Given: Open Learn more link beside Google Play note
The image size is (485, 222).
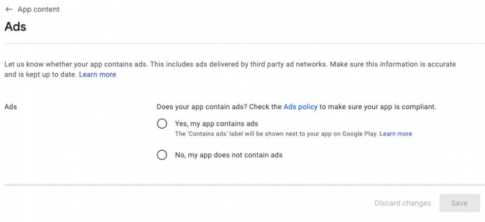Looking at the screenshot, I should click(x=396, y=134).
